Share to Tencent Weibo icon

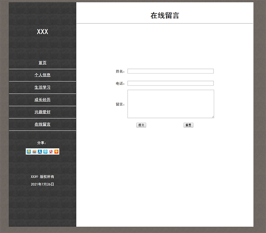45,151
